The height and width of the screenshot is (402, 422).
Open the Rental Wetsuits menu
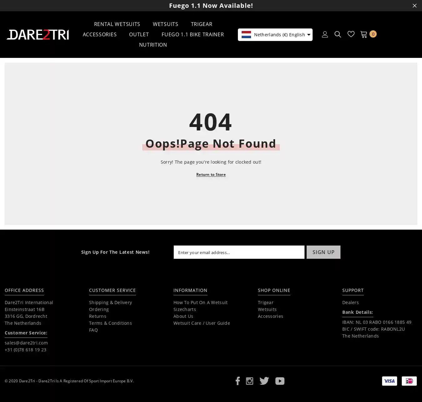(x=117, y=24)
